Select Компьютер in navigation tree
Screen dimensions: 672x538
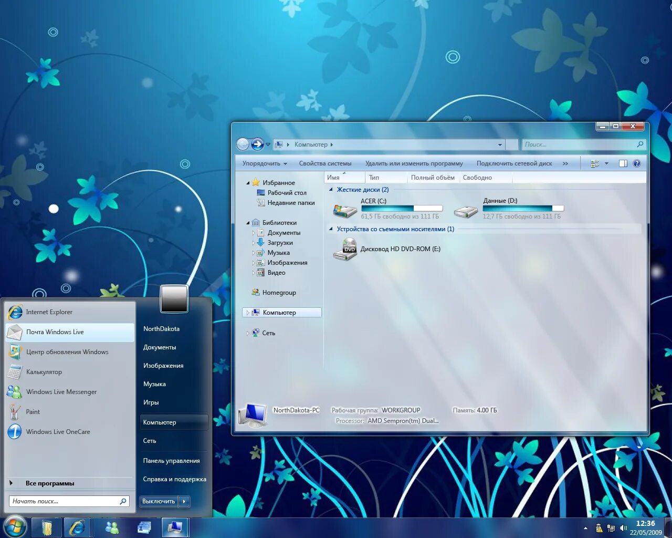(x=282, y=313)
